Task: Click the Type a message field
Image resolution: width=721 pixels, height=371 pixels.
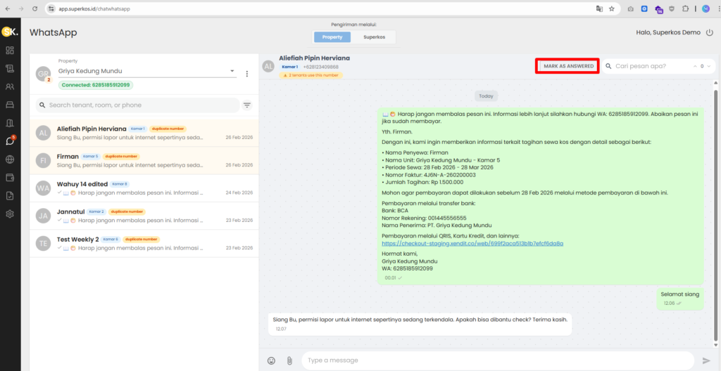Action: pos(493,360)
